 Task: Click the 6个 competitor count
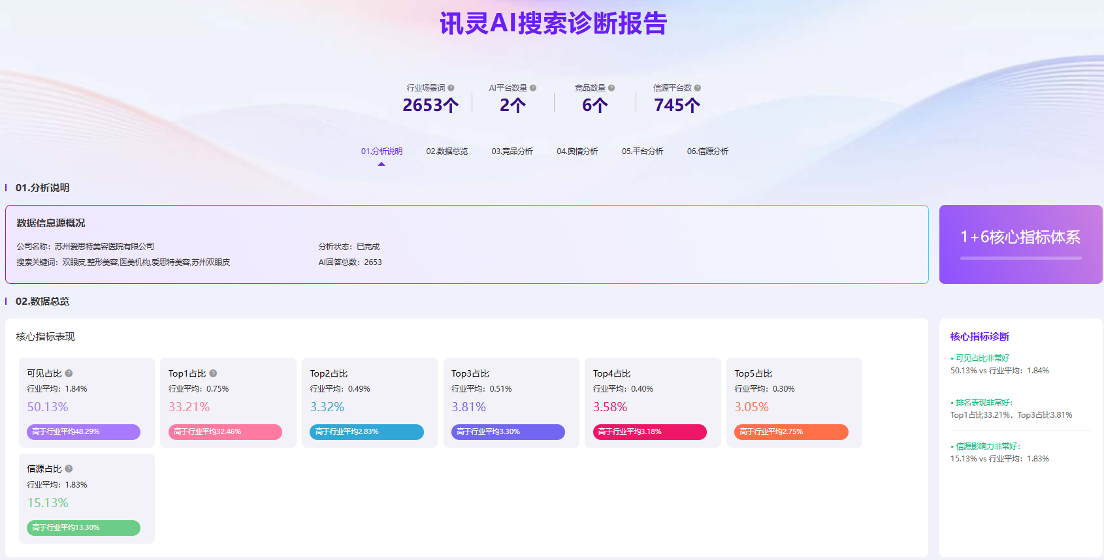click(x=595, y=105)
